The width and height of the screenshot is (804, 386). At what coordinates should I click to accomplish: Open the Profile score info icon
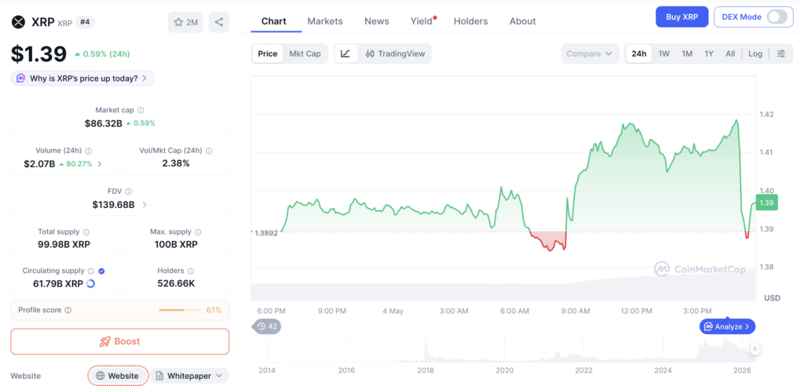point(68,310)
